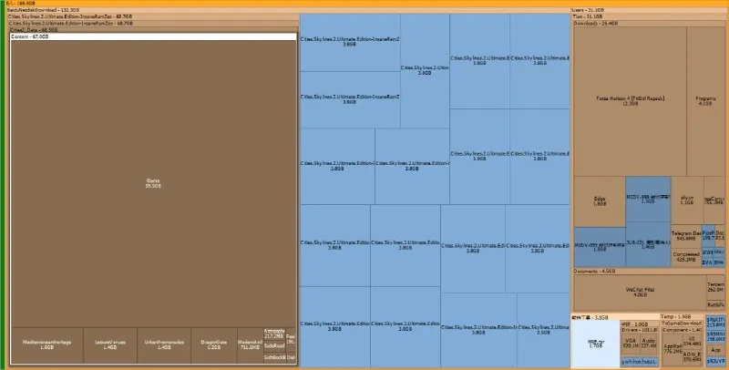This screenshot has width=729, height=370.
Task: Open the MediterraneanHeritage 1.6GB block
Action: pyautogui.click(x=46, y=344)
